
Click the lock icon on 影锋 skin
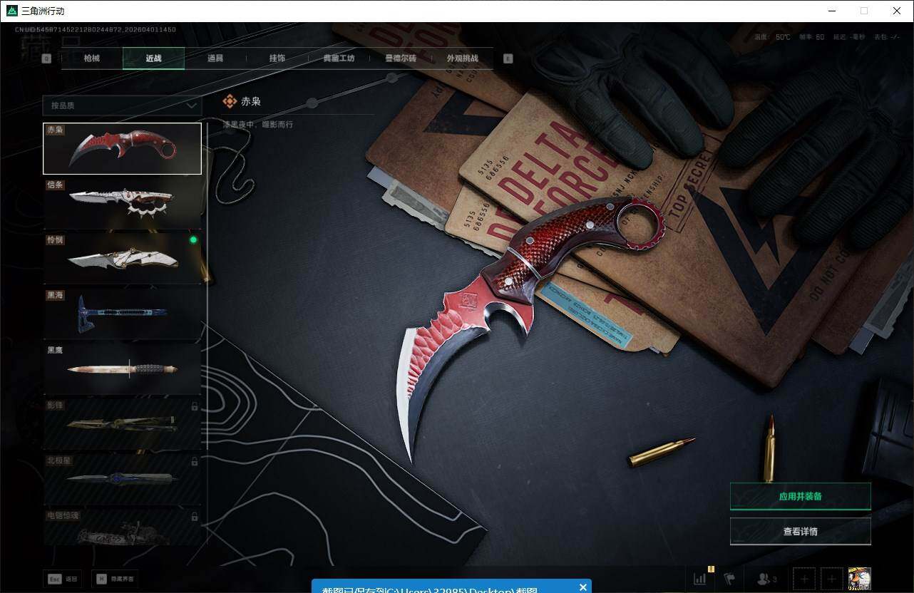coord(195,406)
